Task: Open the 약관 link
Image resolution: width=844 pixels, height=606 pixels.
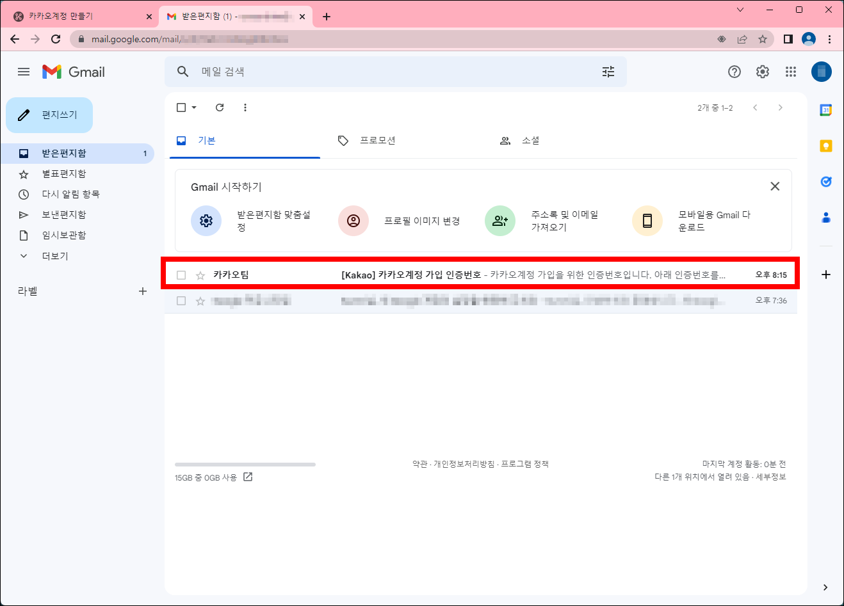Action: (x=419, y=464)
